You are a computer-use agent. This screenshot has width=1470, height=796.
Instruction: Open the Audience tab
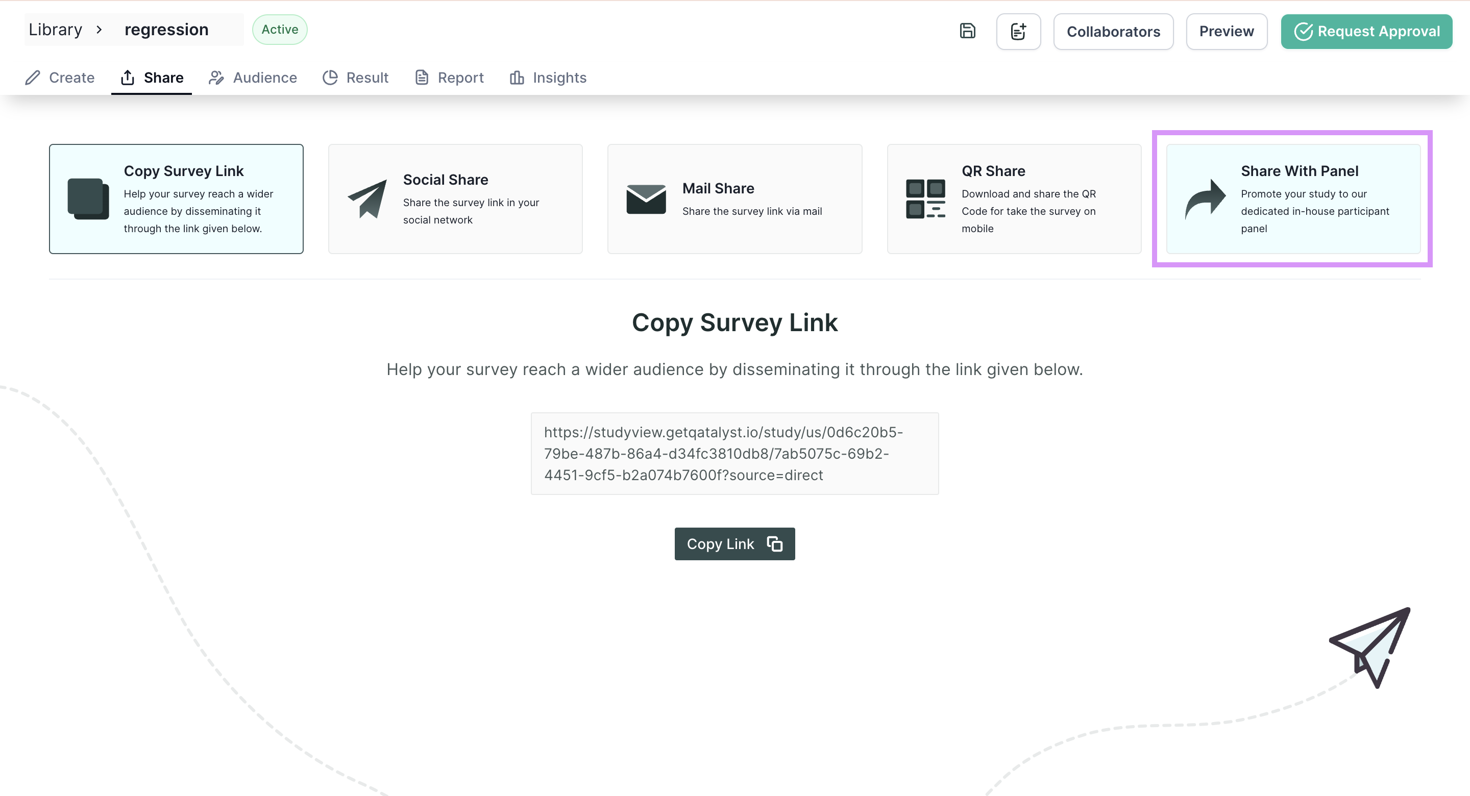click(x=253, y=78)
